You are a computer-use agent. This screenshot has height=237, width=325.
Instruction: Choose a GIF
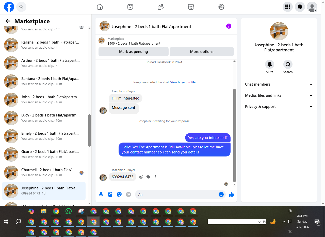(x=128, y=194)
